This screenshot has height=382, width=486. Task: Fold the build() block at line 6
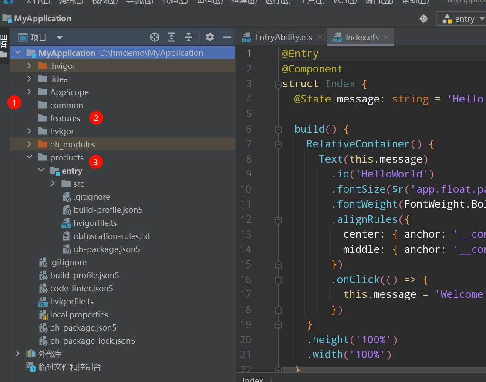[278, 130]
